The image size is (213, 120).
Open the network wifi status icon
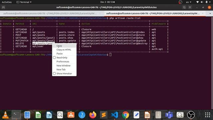click(197, 2)
